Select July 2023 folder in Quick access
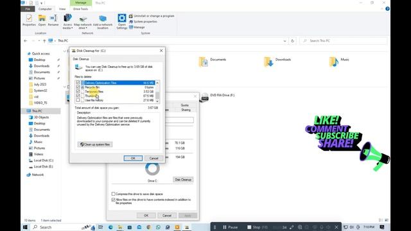This screenshot has height=231, width=411. (40, 84)
